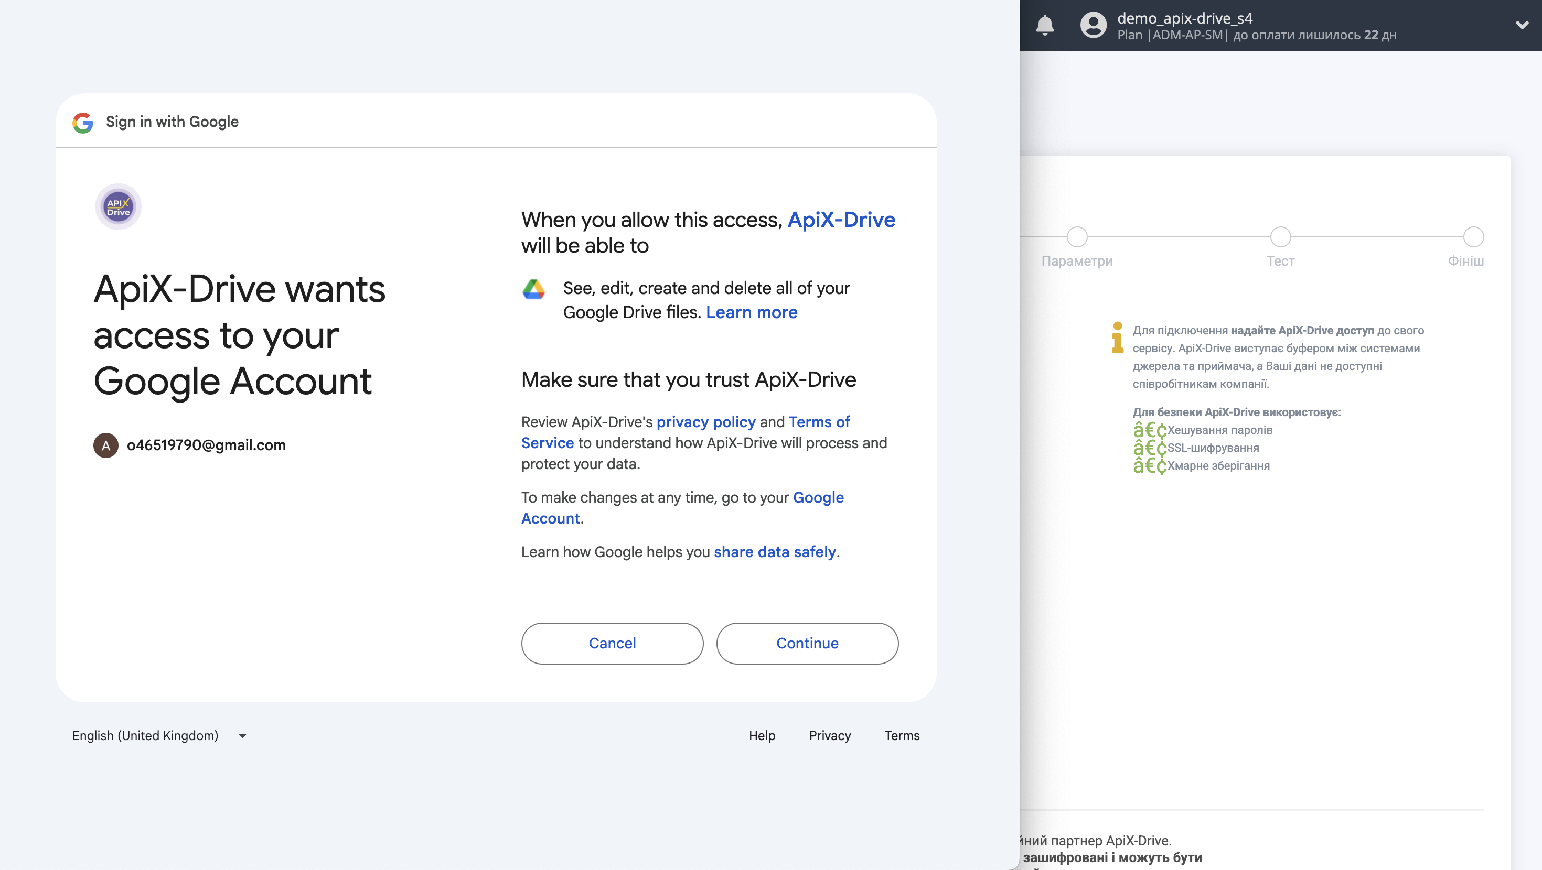Click the user profile icon for demo_apix-drive_s4
The image size is (1542, 870).
click(x=1093, y=25)
